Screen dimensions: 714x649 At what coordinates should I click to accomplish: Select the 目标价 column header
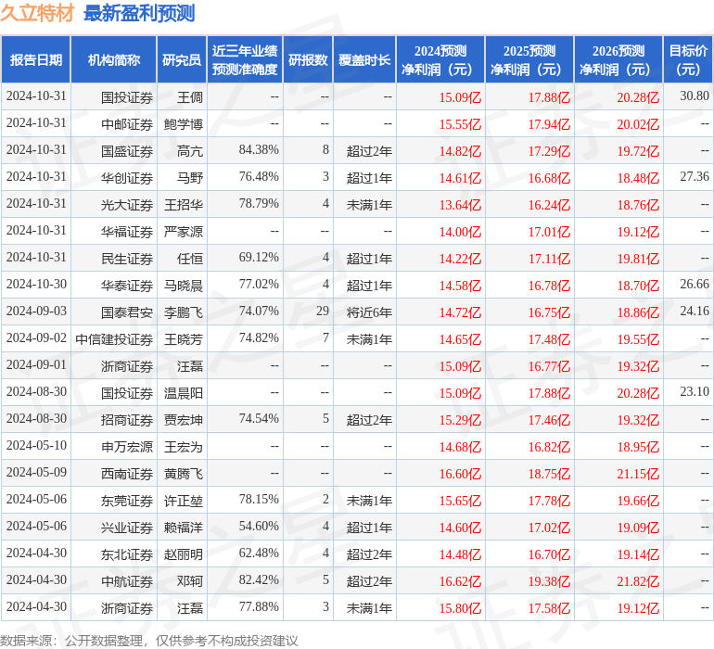click(x=688, y=60)
